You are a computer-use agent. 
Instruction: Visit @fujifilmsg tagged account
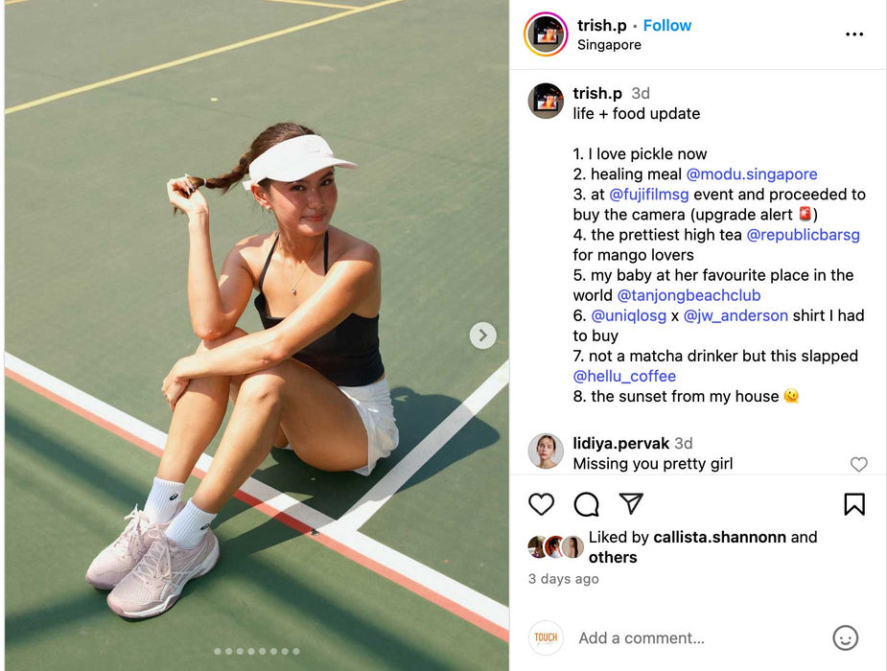[x=649, y=195]
